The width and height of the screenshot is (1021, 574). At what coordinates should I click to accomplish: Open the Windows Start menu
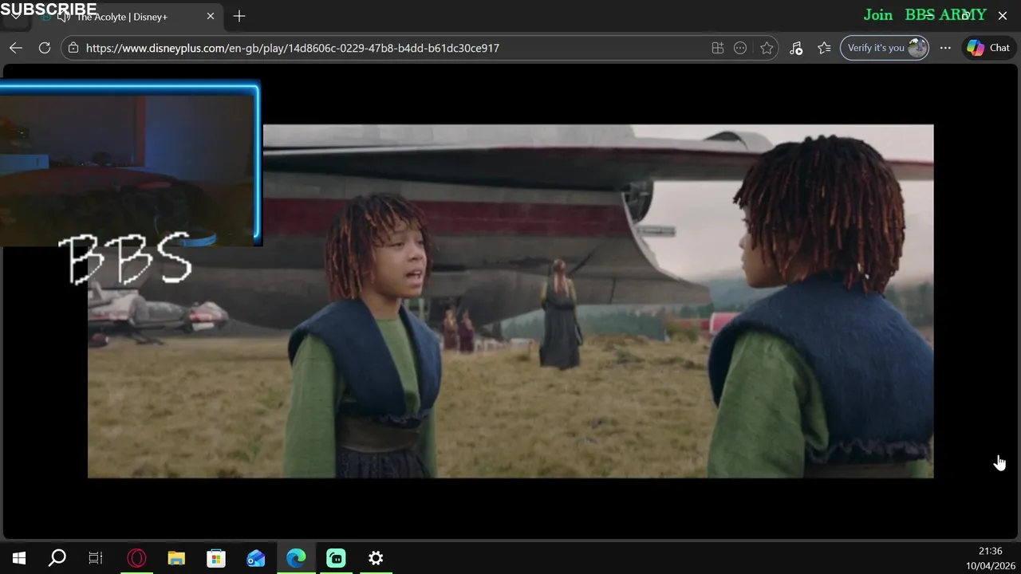click(19, 558)
